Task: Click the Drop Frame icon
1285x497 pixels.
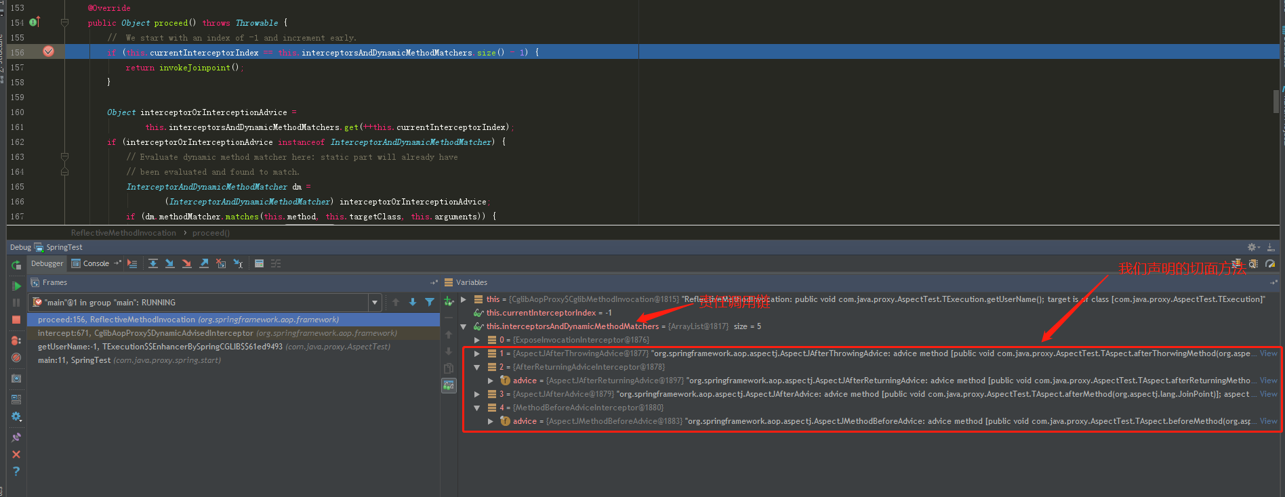Action: coord(221,263)
